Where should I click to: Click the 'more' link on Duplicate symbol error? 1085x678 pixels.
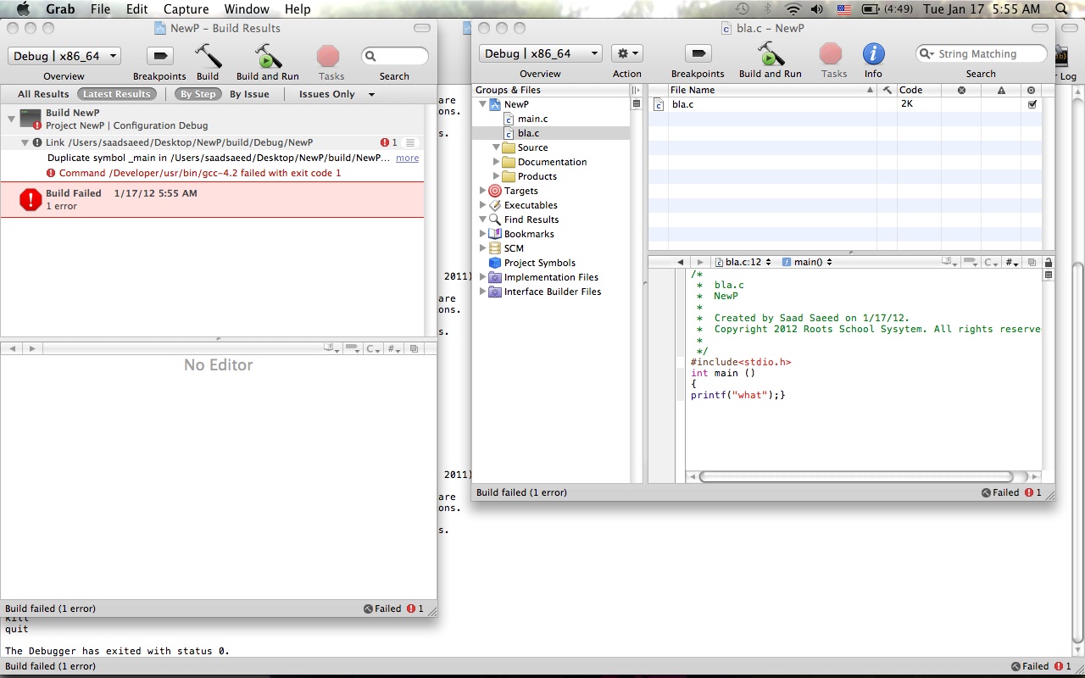click(407, 158)
